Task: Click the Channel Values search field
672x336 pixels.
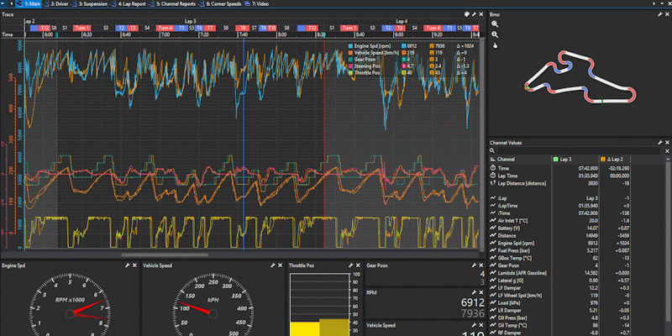Action: (580, 151)
